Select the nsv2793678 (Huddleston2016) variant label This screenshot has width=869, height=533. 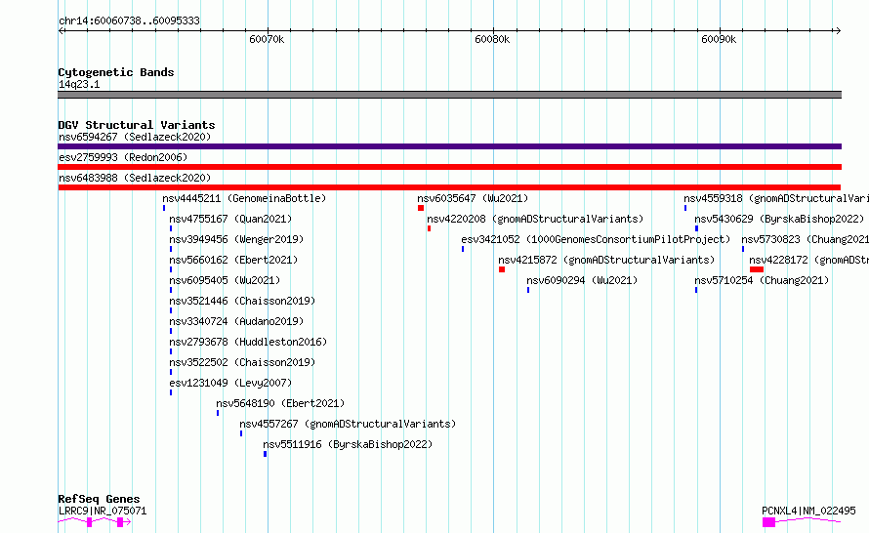248,342
